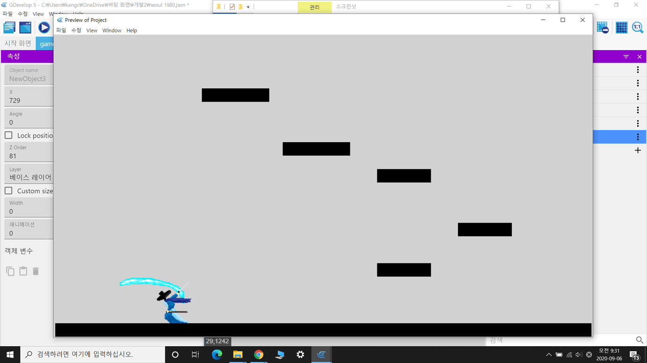Image resolution: width=647 pixels, height=363 pixels.
Task: Open the three-dot menu of the highlighted object
Action: [x=638, y=137]
